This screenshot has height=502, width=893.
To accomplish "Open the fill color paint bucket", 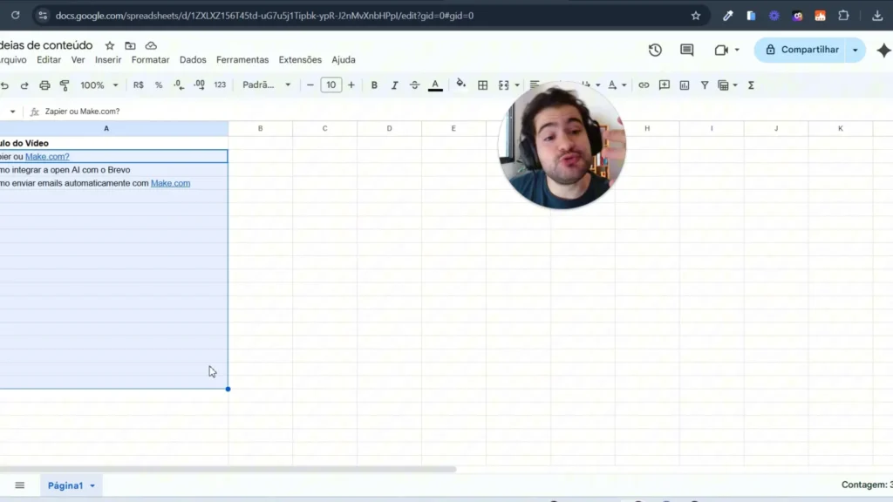I will point(460,85).
